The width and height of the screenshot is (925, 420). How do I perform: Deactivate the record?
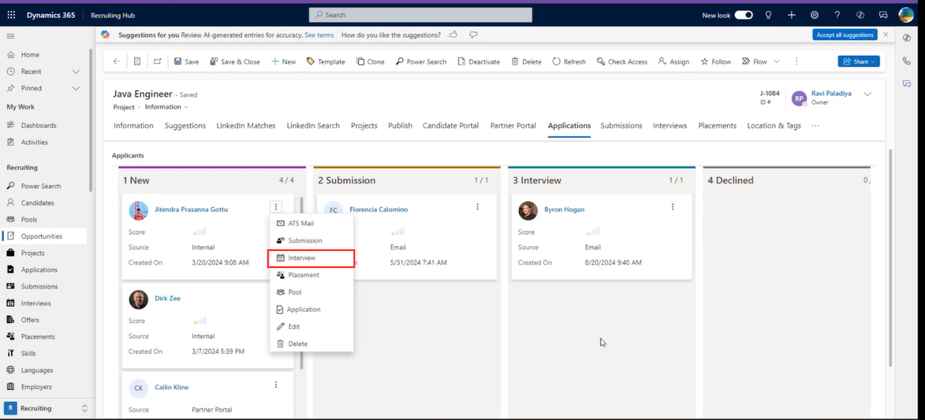pyautogui.click(x=478, y=62)
